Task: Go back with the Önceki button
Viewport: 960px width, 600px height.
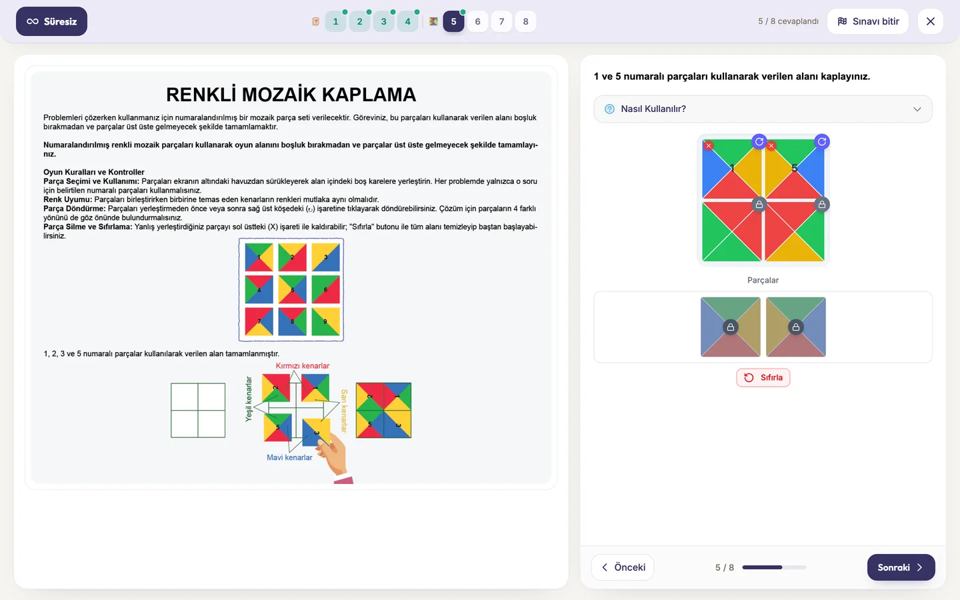Action: tap(623, 567)
